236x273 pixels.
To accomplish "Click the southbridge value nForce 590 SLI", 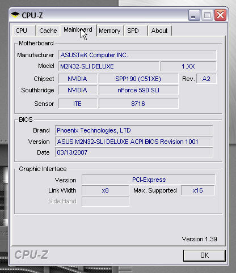I will (138, 90).
